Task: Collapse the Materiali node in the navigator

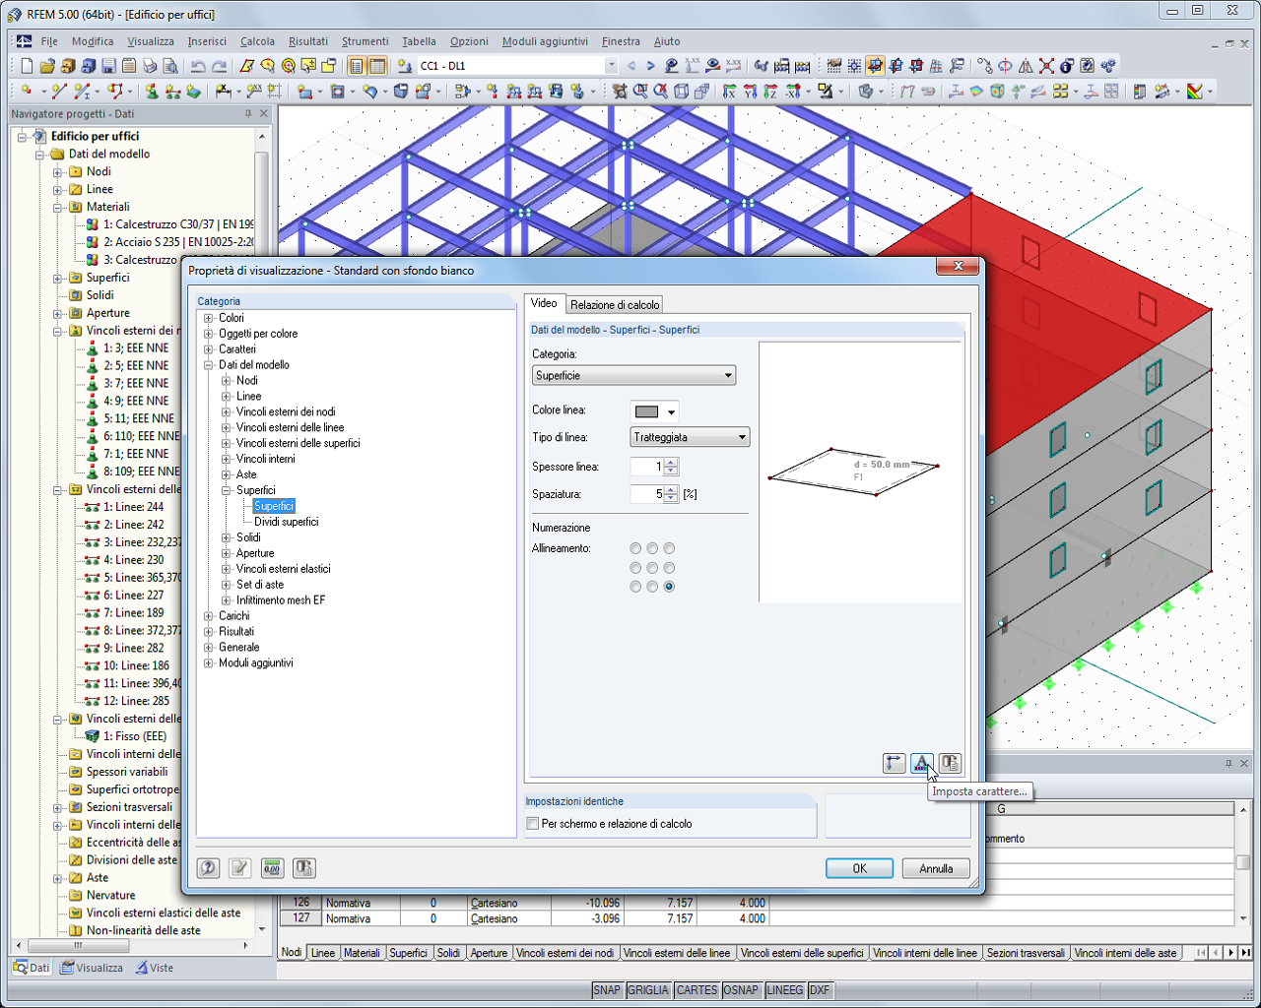Action: (x=57, y=208)
